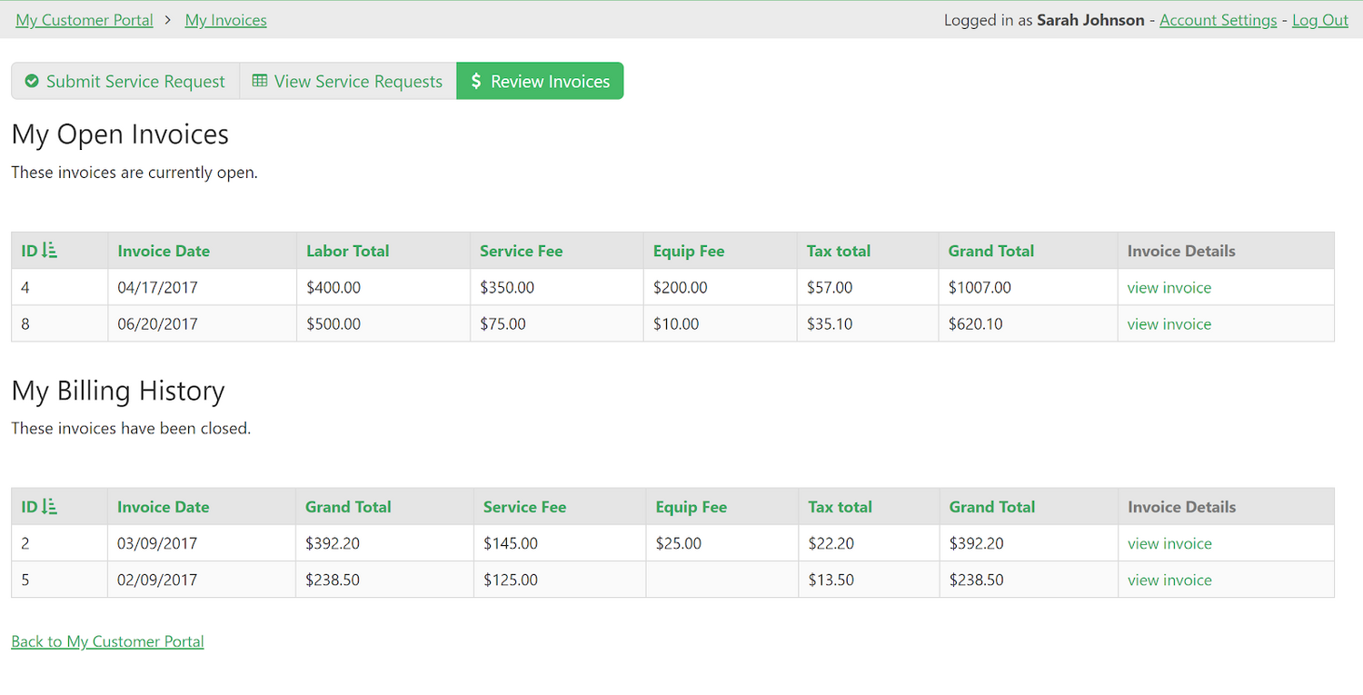Screen dimensions: 1363x695
Task: Click Back to My Customer Portal link
Action: pos(107,641)
